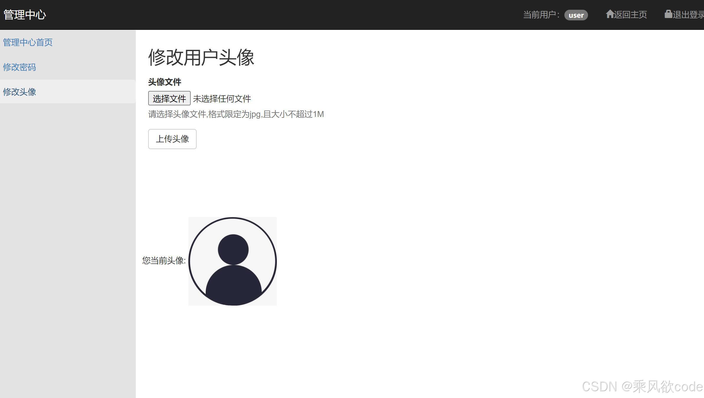Click the 头像文件 field label

(x=164, y=82)
